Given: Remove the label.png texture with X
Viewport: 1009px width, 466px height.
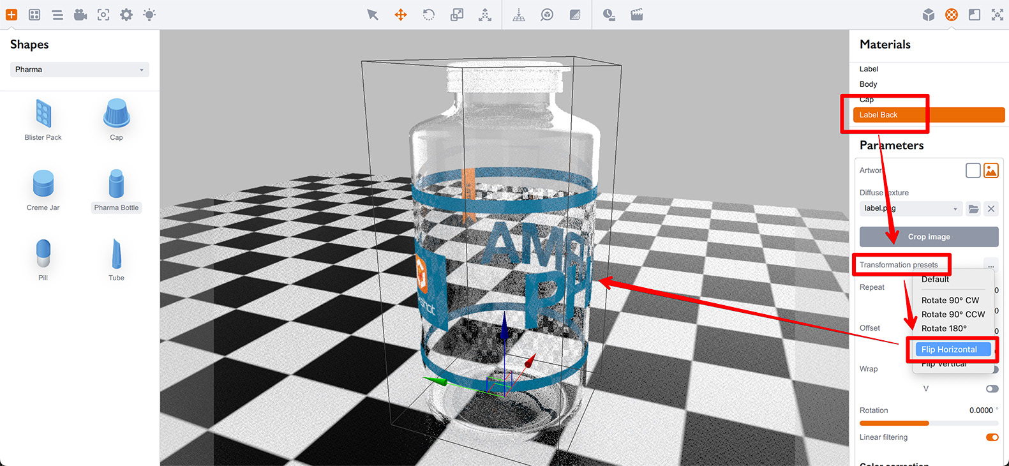Looking at the screenshot, I should (991, 209).
